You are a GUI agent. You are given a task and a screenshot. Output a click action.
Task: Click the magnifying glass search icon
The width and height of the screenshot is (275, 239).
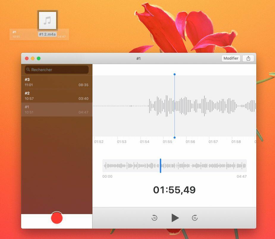(28, 69)
